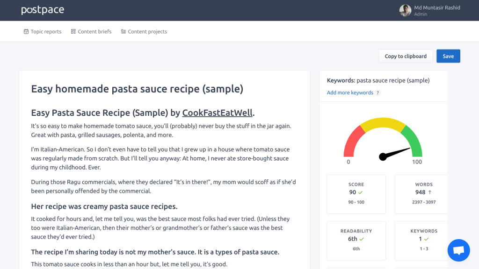The width and height of the screenshot is (479, 269).
Task: Click the document title heading text
Action: [137, 89]
